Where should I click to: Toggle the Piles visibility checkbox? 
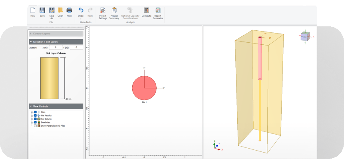[x=35, y=112]
